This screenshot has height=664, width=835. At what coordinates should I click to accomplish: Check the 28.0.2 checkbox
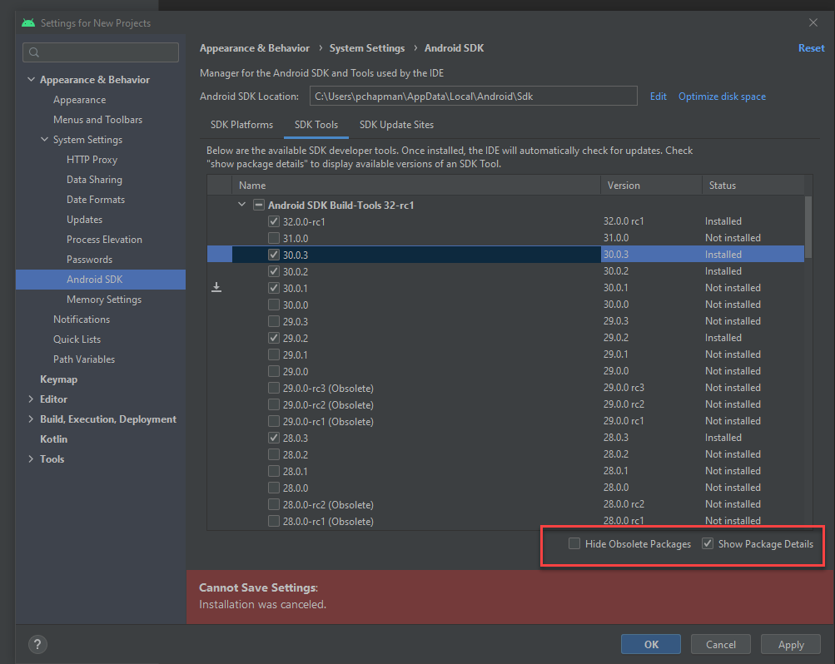pyautogui.click(x=274, y=454)
